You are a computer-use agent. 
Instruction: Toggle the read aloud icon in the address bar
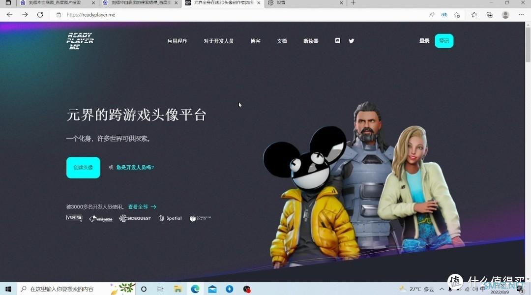point(432,15)
